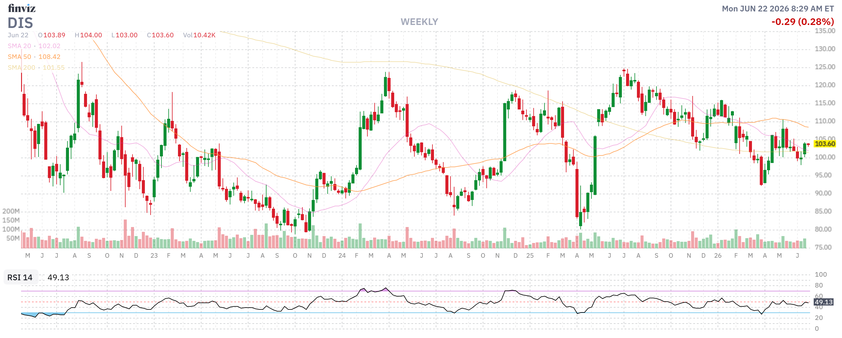Click the 100M volume axis label
This screenshot has height=338, width=842.
11,229
